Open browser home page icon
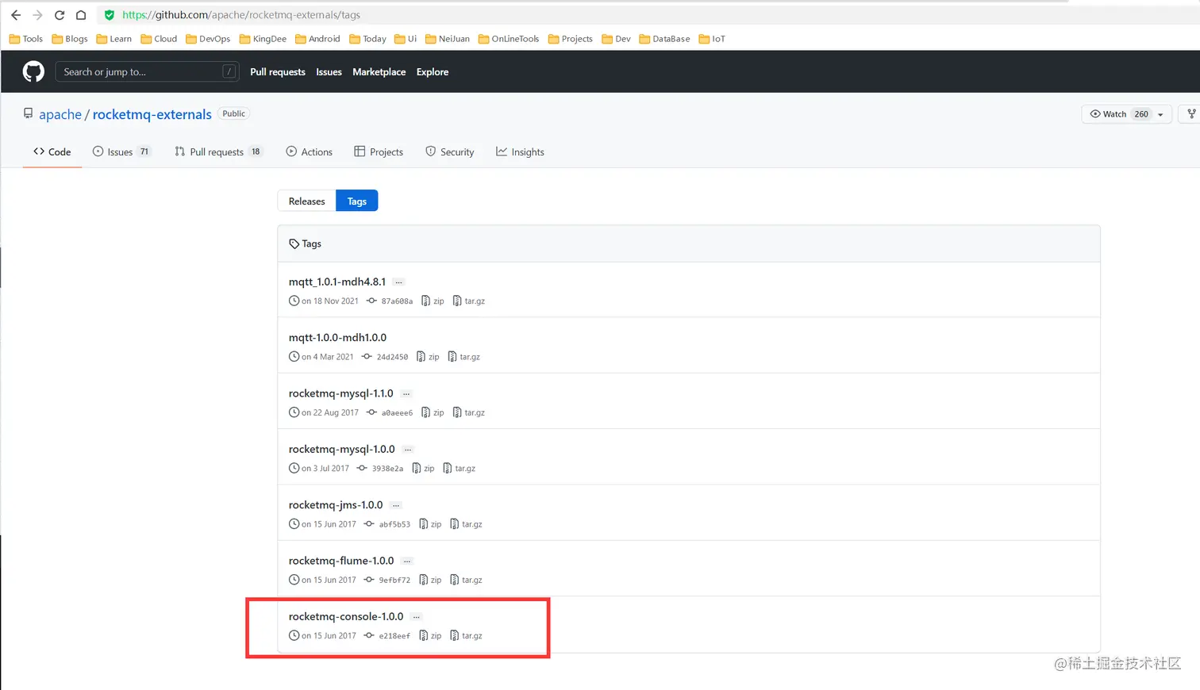This screenshot has width=1200, height=690. 81,15
